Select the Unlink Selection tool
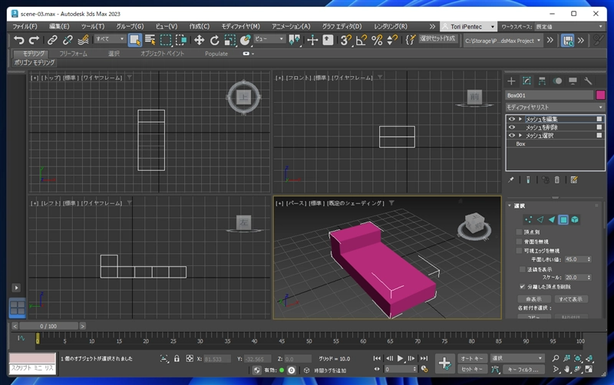The height and width of the screenshot is (385, 614). pos(68,40)
